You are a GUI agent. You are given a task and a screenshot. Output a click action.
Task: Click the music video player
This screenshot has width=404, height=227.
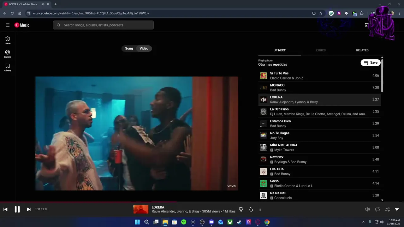click(137, 133)
